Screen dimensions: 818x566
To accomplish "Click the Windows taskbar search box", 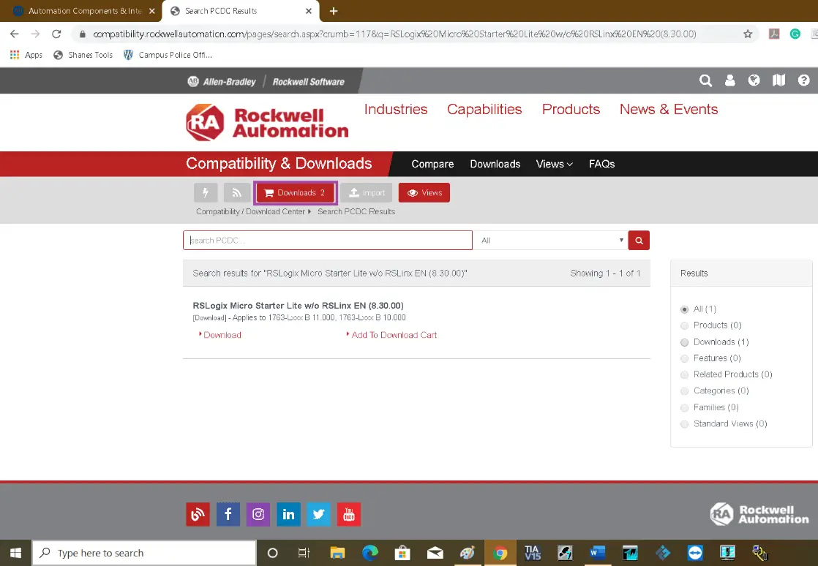I will [x=144, y=553].
